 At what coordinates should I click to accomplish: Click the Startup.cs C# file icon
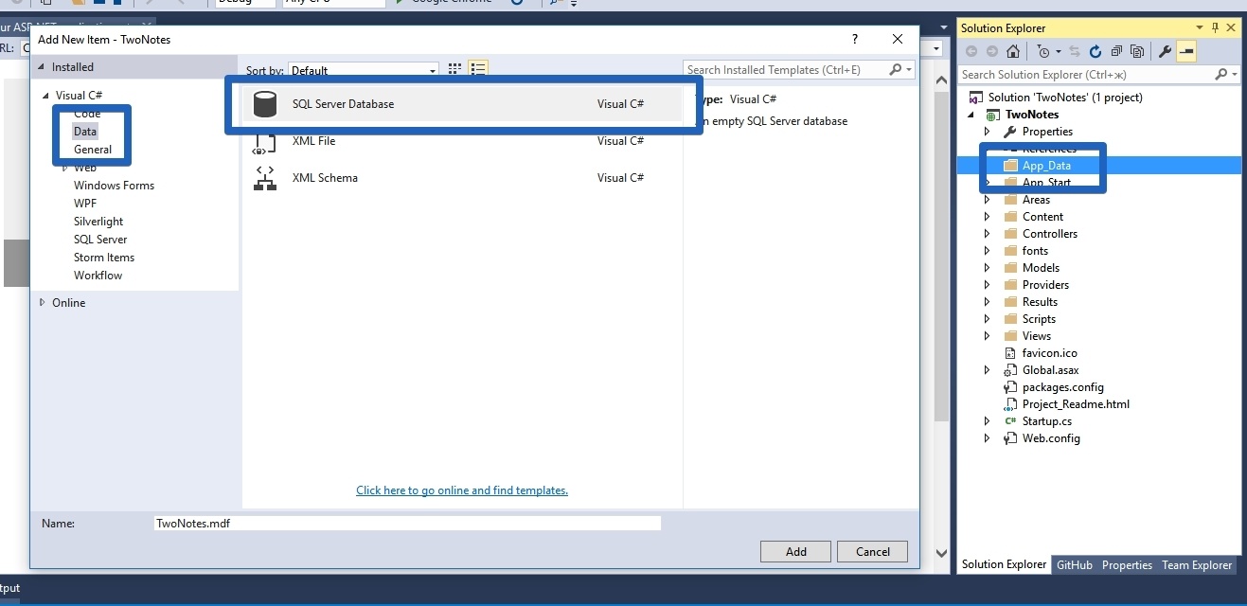(1010, 421)
